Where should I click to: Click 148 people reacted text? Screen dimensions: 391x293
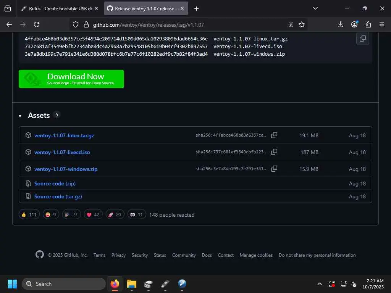tap(172, 215)
